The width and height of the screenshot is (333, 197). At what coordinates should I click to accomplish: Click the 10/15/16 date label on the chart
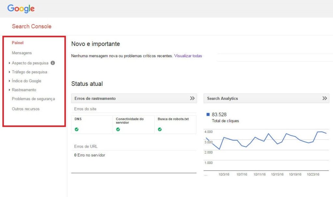[x=278, y=174]
